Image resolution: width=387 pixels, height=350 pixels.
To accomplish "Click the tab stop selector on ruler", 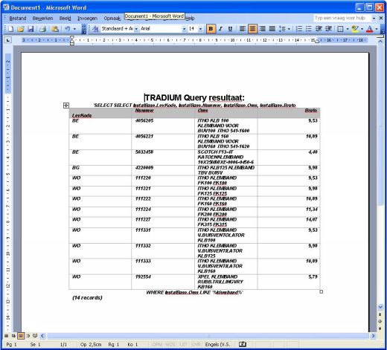I will click(8, 40).
